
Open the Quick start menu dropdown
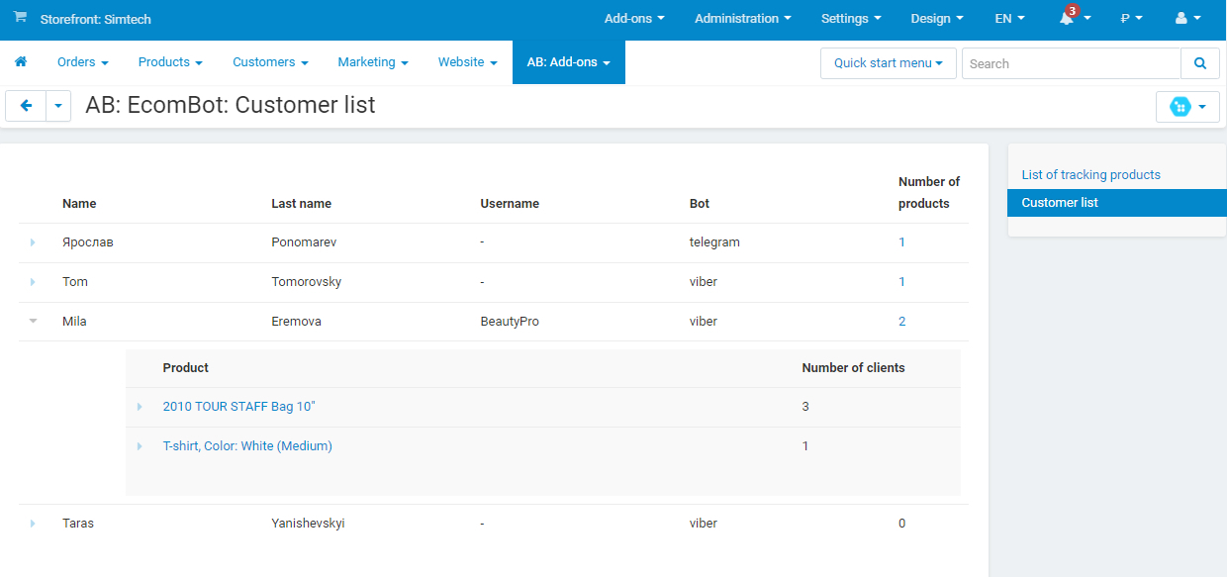click(887, 62)
